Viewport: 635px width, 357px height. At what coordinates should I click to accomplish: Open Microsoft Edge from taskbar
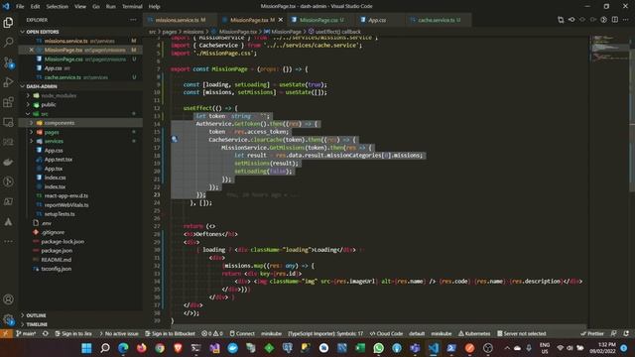tap(123, 348)
